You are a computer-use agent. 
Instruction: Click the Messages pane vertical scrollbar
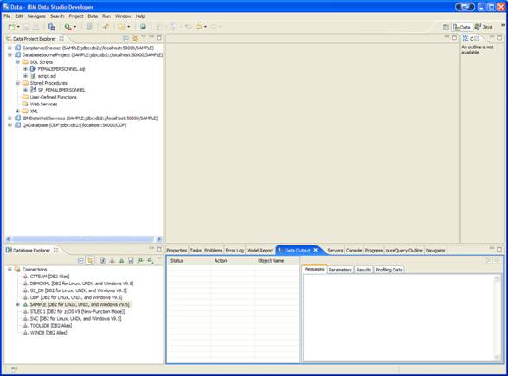pos(498,318)
